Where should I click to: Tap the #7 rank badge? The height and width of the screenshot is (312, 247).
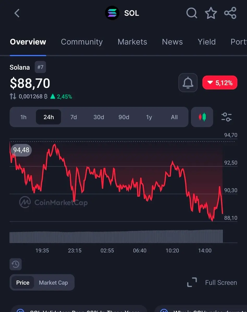point(40,67)
